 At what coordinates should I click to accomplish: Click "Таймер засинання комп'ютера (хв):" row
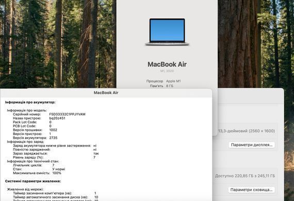[55, 193]
